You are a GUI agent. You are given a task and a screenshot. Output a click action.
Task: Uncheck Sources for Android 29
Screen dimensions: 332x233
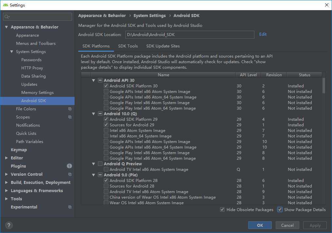pos(106,125)
